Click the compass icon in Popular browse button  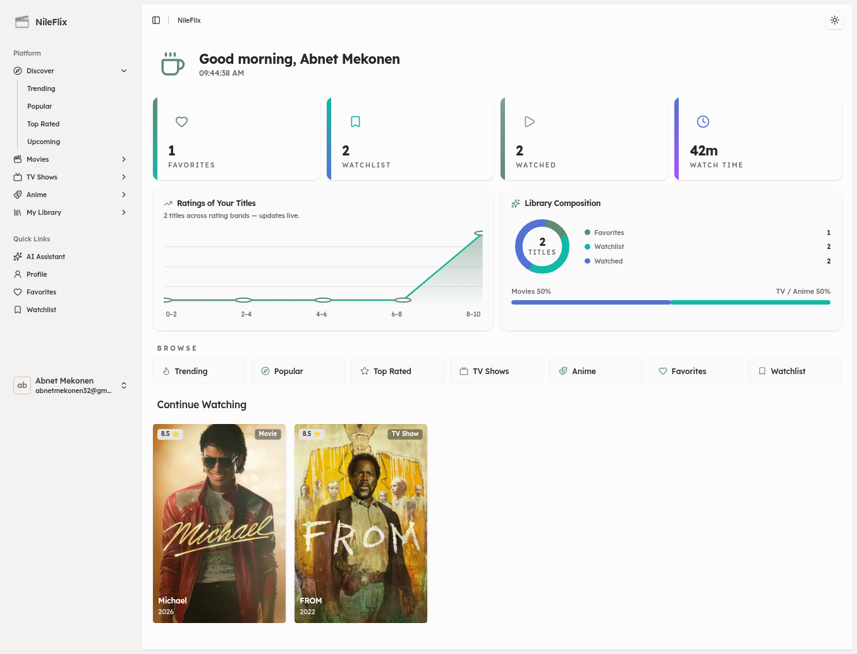pyautogui.click(x=265, y=372)
